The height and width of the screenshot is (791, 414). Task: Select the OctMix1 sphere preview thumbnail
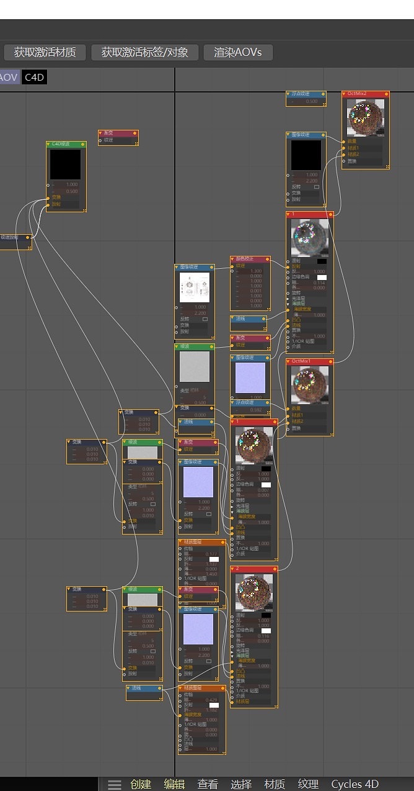309,386
